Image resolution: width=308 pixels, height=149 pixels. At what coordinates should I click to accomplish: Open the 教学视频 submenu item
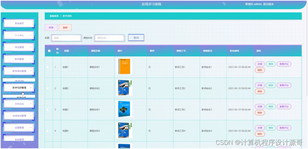[19, 96]
